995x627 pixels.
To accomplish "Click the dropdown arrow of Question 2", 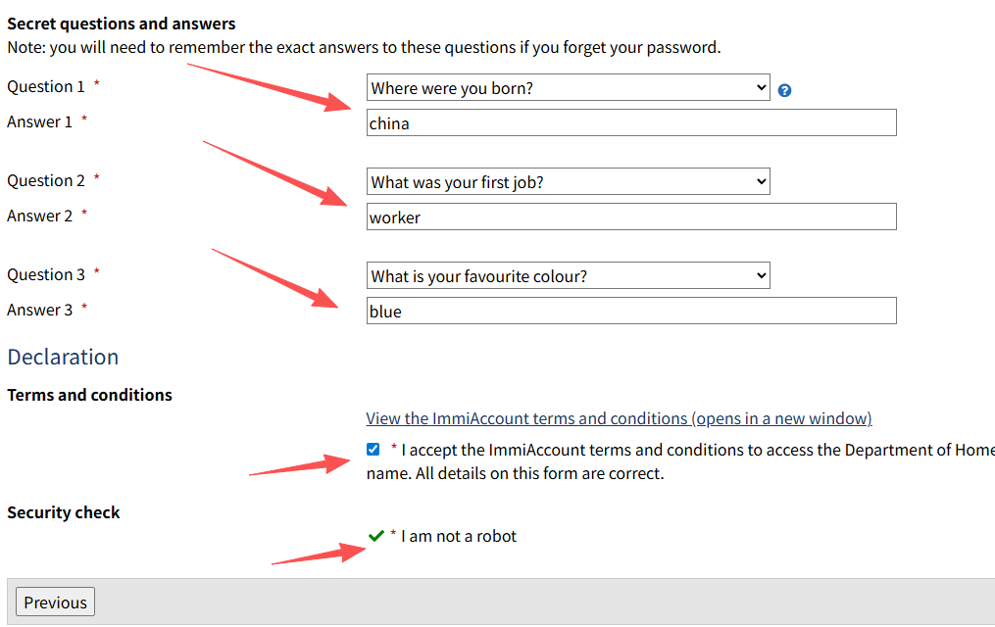I will (x=761, y=181).
